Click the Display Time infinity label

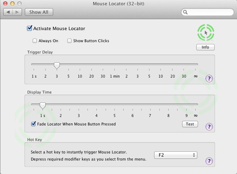(x=196, y=116)
